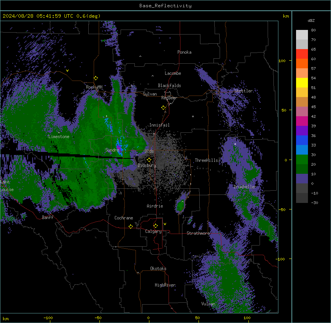This screenshot has width=331, height=323.
Task: Click the ThreeHills label
Action: click(x=206, y=160)
